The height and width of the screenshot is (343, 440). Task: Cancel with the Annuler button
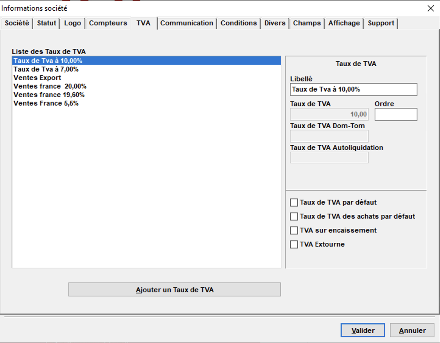point(412,330)
